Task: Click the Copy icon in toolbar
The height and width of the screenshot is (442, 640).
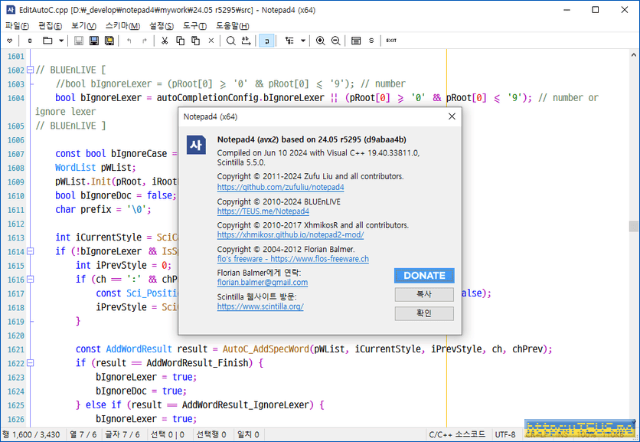Action: [x=180, y=41]
